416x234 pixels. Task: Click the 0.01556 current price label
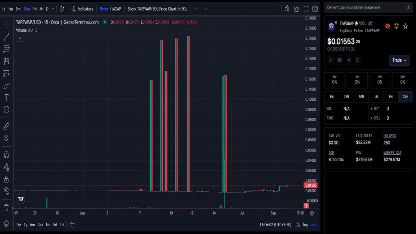(x=310, y=185)
